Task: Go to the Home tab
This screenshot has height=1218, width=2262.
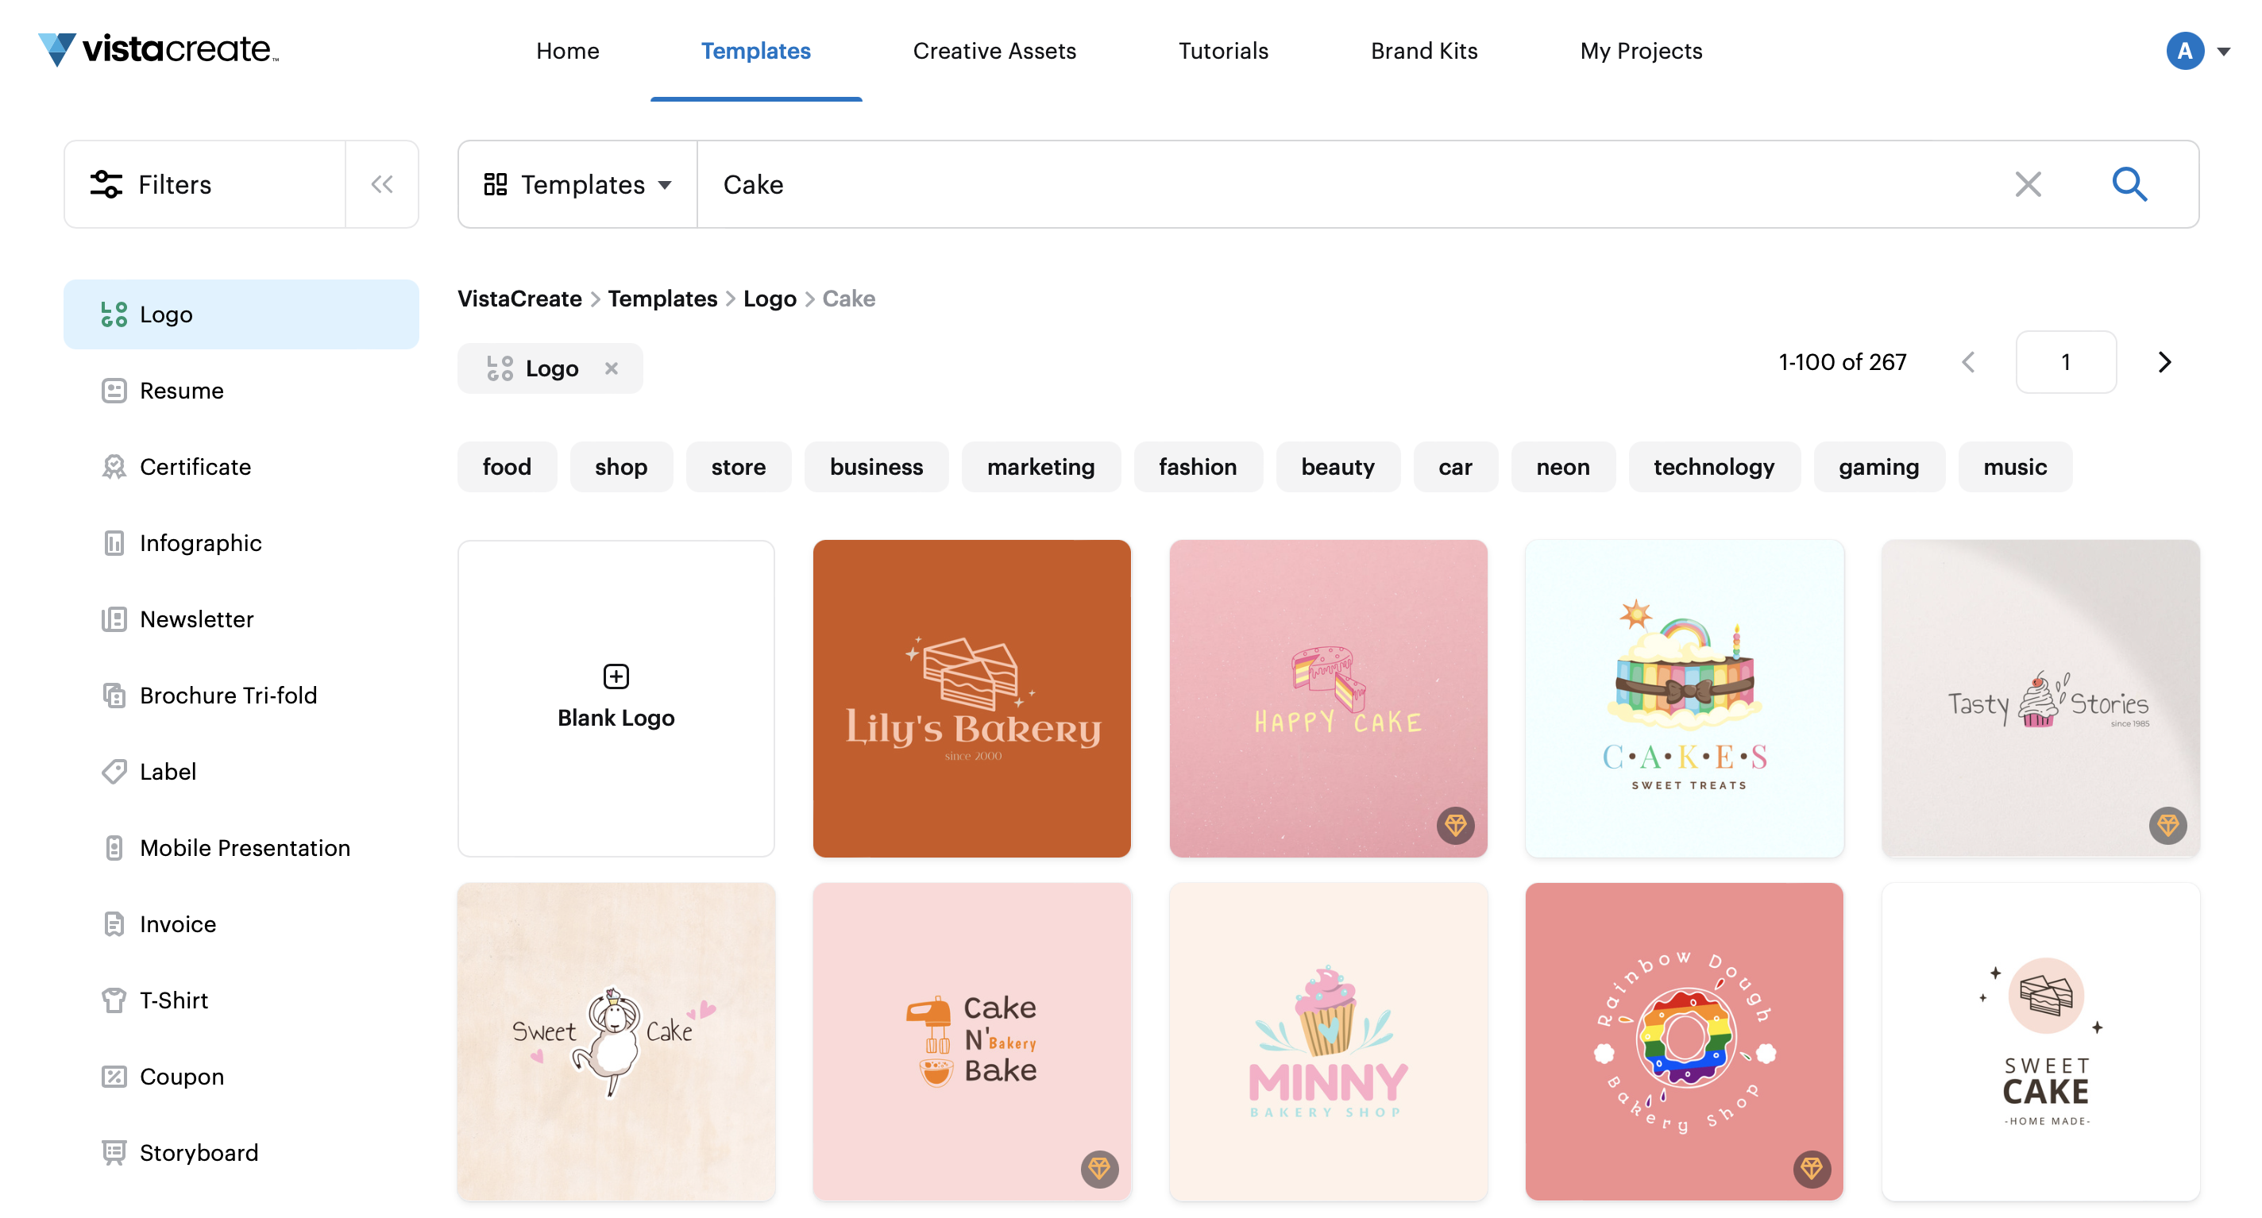Action: pyautogui.click(x=567, y=51)
